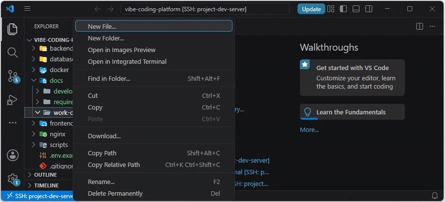
Task: Choose Find in Folder... menu entry
Action: click(154, 78)
